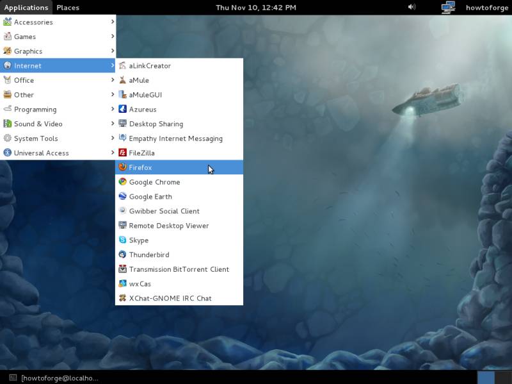Open Azureus
This screenshot has width=512, height=384.
179,109
